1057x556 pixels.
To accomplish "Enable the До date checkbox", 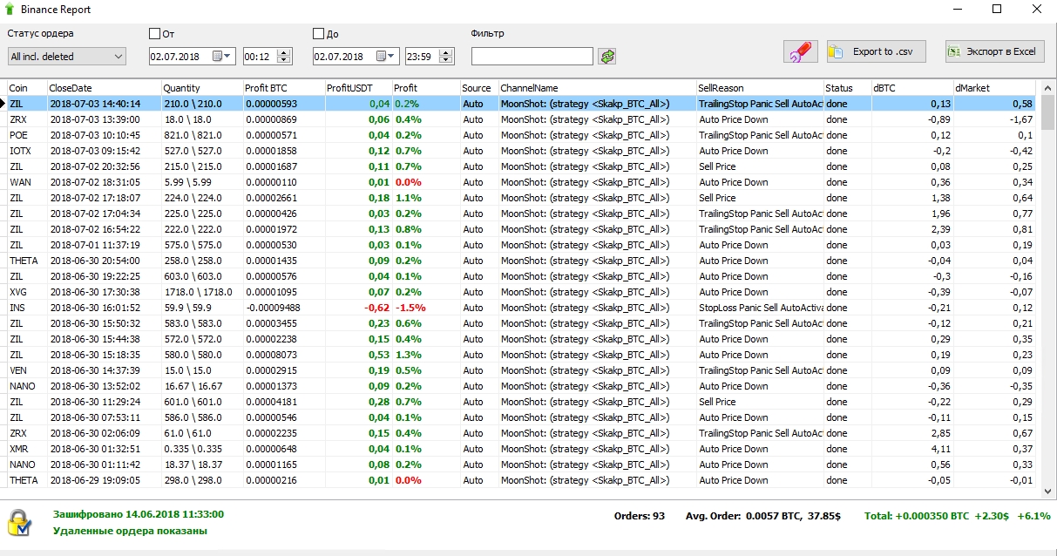I will (319, 34).
